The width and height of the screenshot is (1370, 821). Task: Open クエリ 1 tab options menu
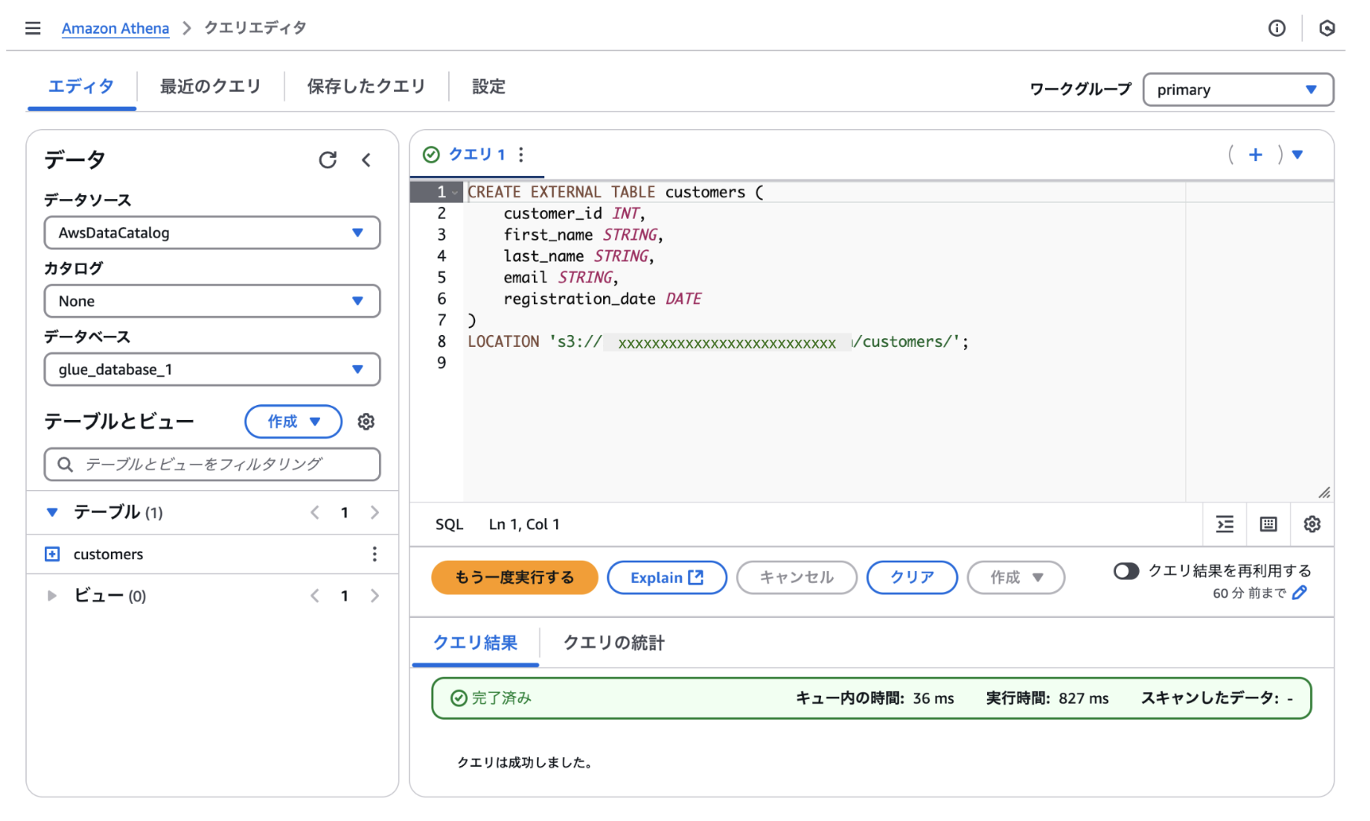[521, 155]
